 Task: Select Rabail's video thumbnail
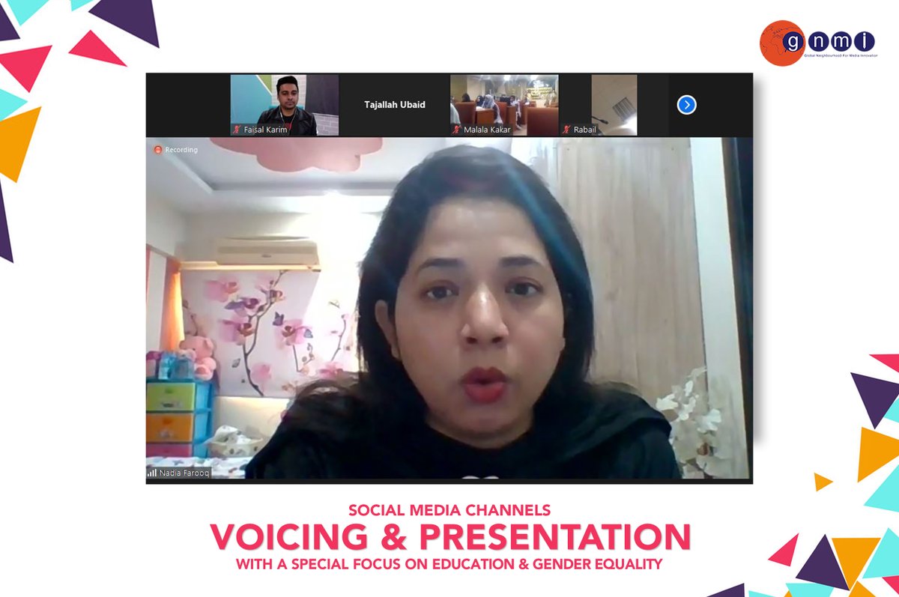614,105
